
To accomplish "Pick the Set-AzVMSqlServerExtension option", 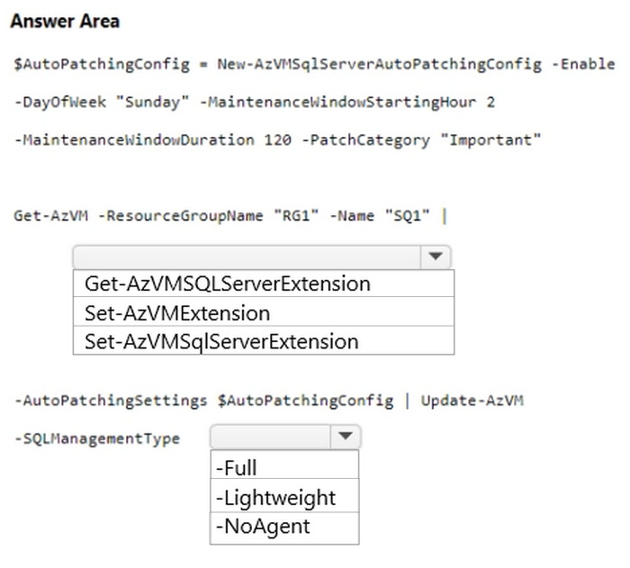I will coord(221,341).
